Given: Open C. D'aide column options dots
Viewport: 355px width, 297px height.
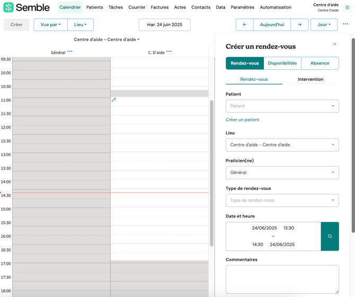Looking at the screenshot, I should (x=169, y=51).
